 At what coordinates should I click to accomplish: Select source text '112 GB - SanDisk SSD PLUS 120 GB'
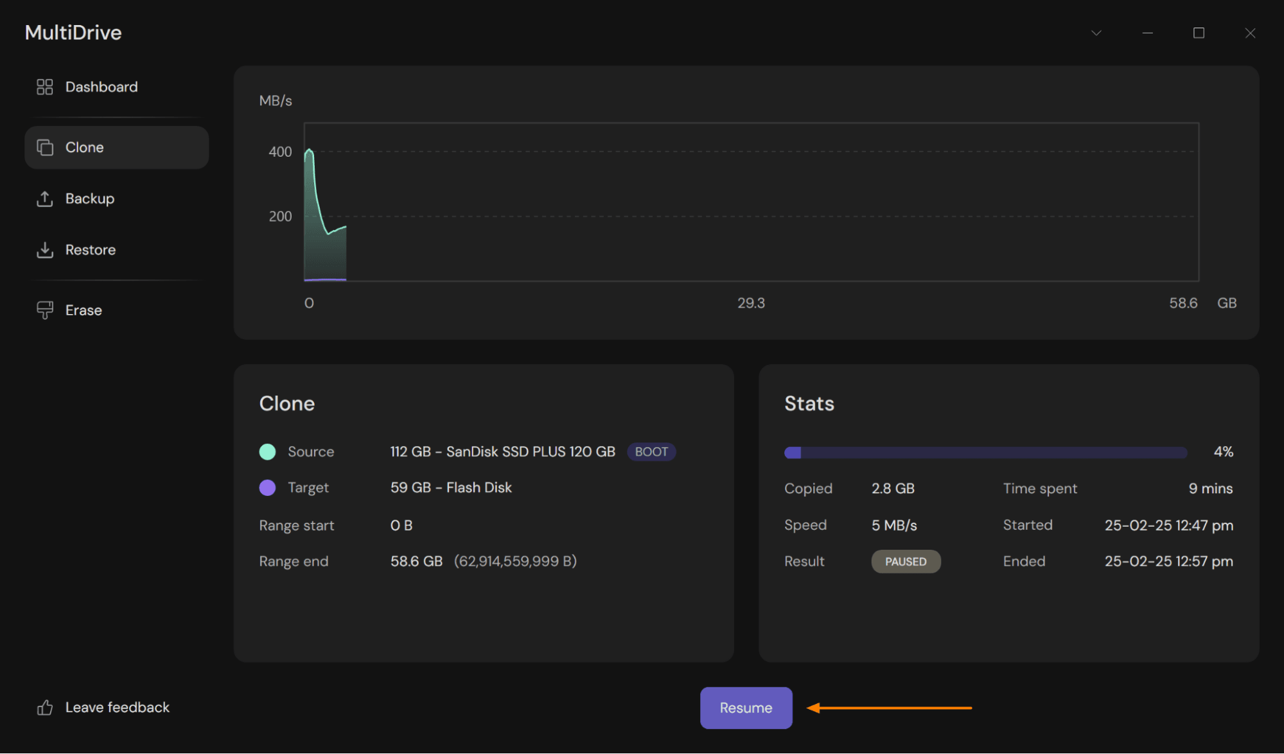pos(502,452)
